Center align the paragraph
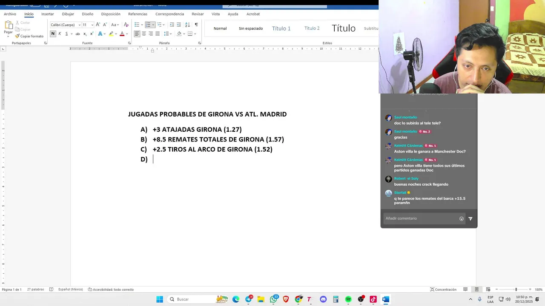Screen dimensions: 545x306 coord(144,34)
